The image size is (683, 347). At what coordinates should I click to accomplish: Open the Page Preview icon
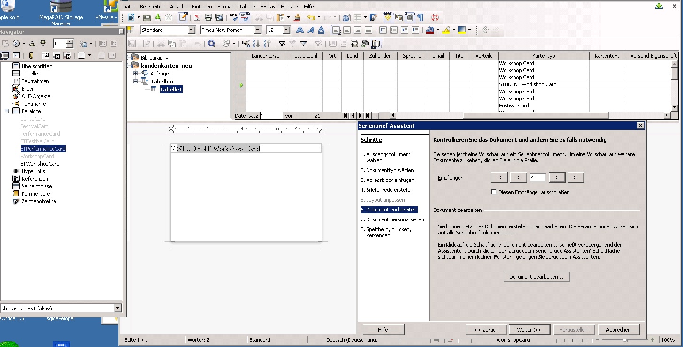219,17
